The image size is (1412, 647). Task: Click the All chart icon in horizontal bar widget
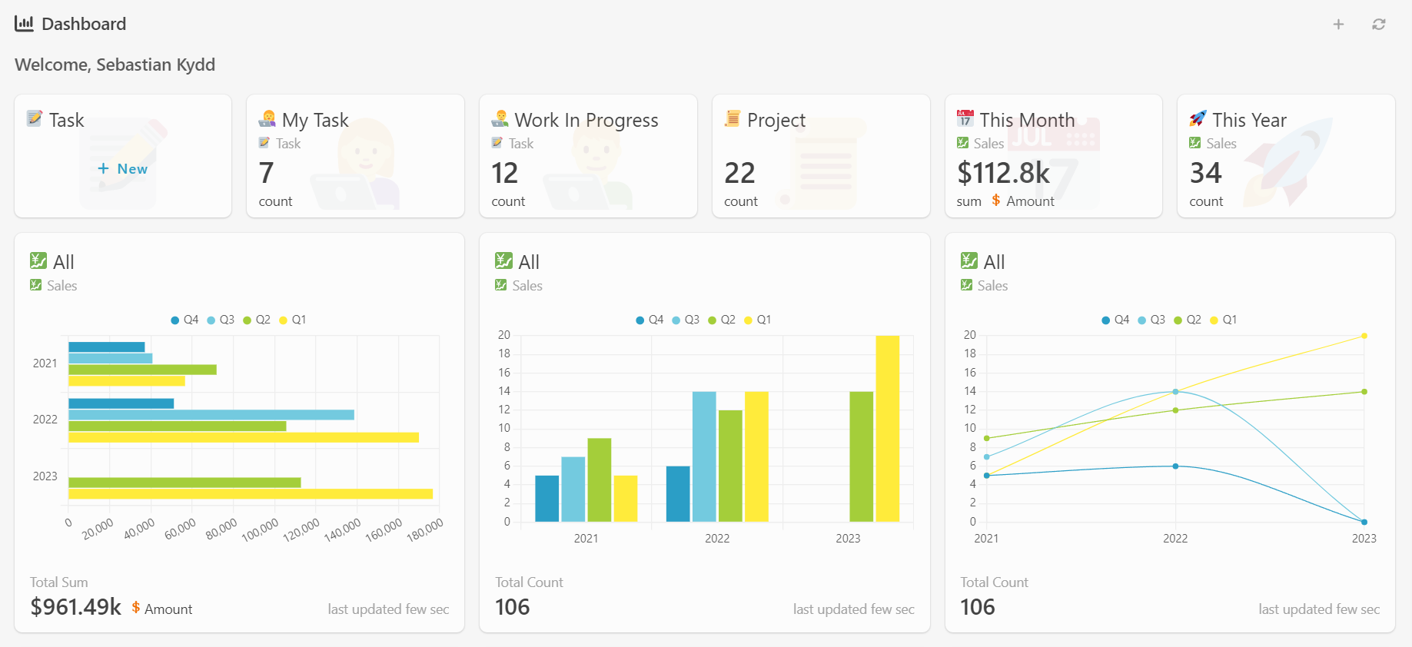point(38,260)
